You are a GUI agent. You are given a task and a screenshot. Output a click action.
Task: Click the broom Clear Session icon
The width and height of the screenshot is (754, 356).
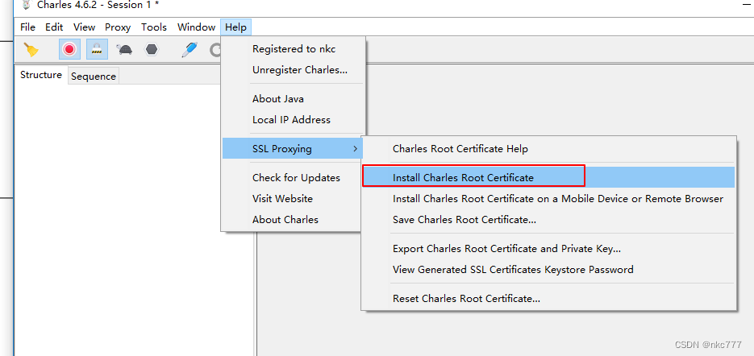[x=31, y=49]
